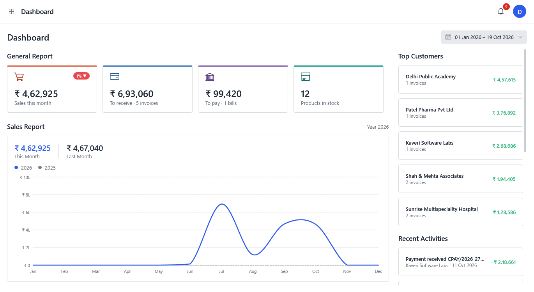Click the "₹ 10L" y-axis label

click(x=25, y=177)
